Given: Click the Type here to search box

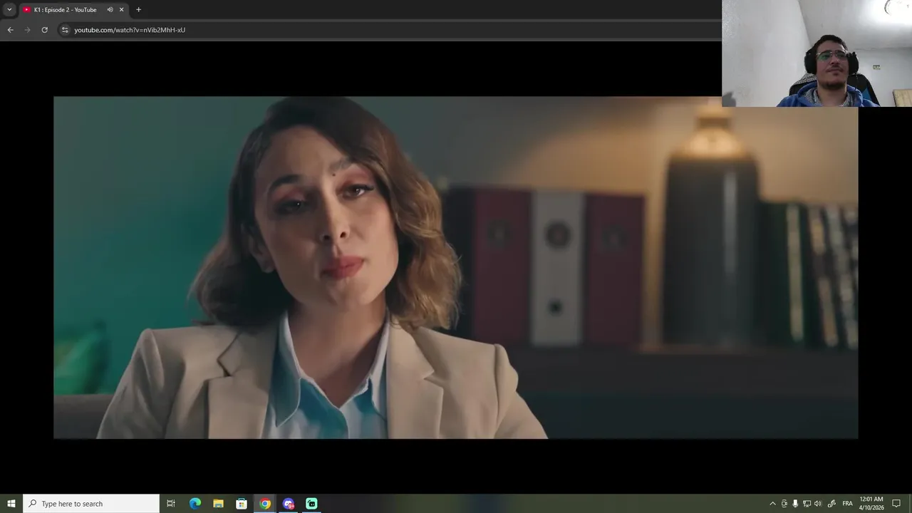Looking at the screenshot, I should (x=91, y=504).
